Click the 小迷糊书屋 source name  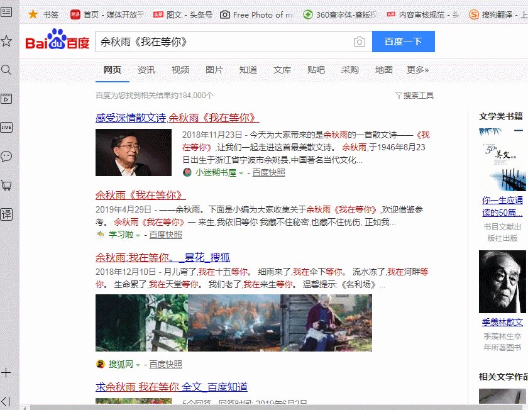pos(216,172)
